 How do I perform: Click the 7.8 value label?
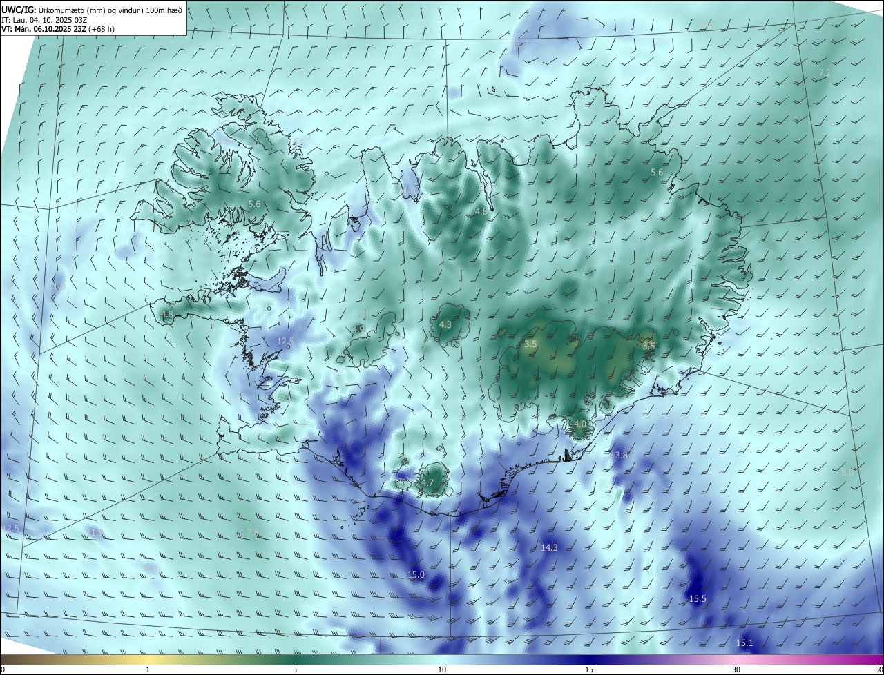click(x=253, y=532)
